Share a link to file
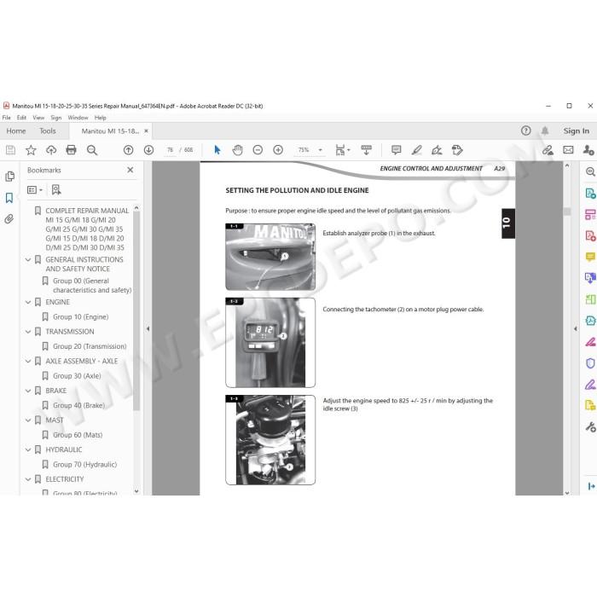597x597 pixels. coord(548,150)
